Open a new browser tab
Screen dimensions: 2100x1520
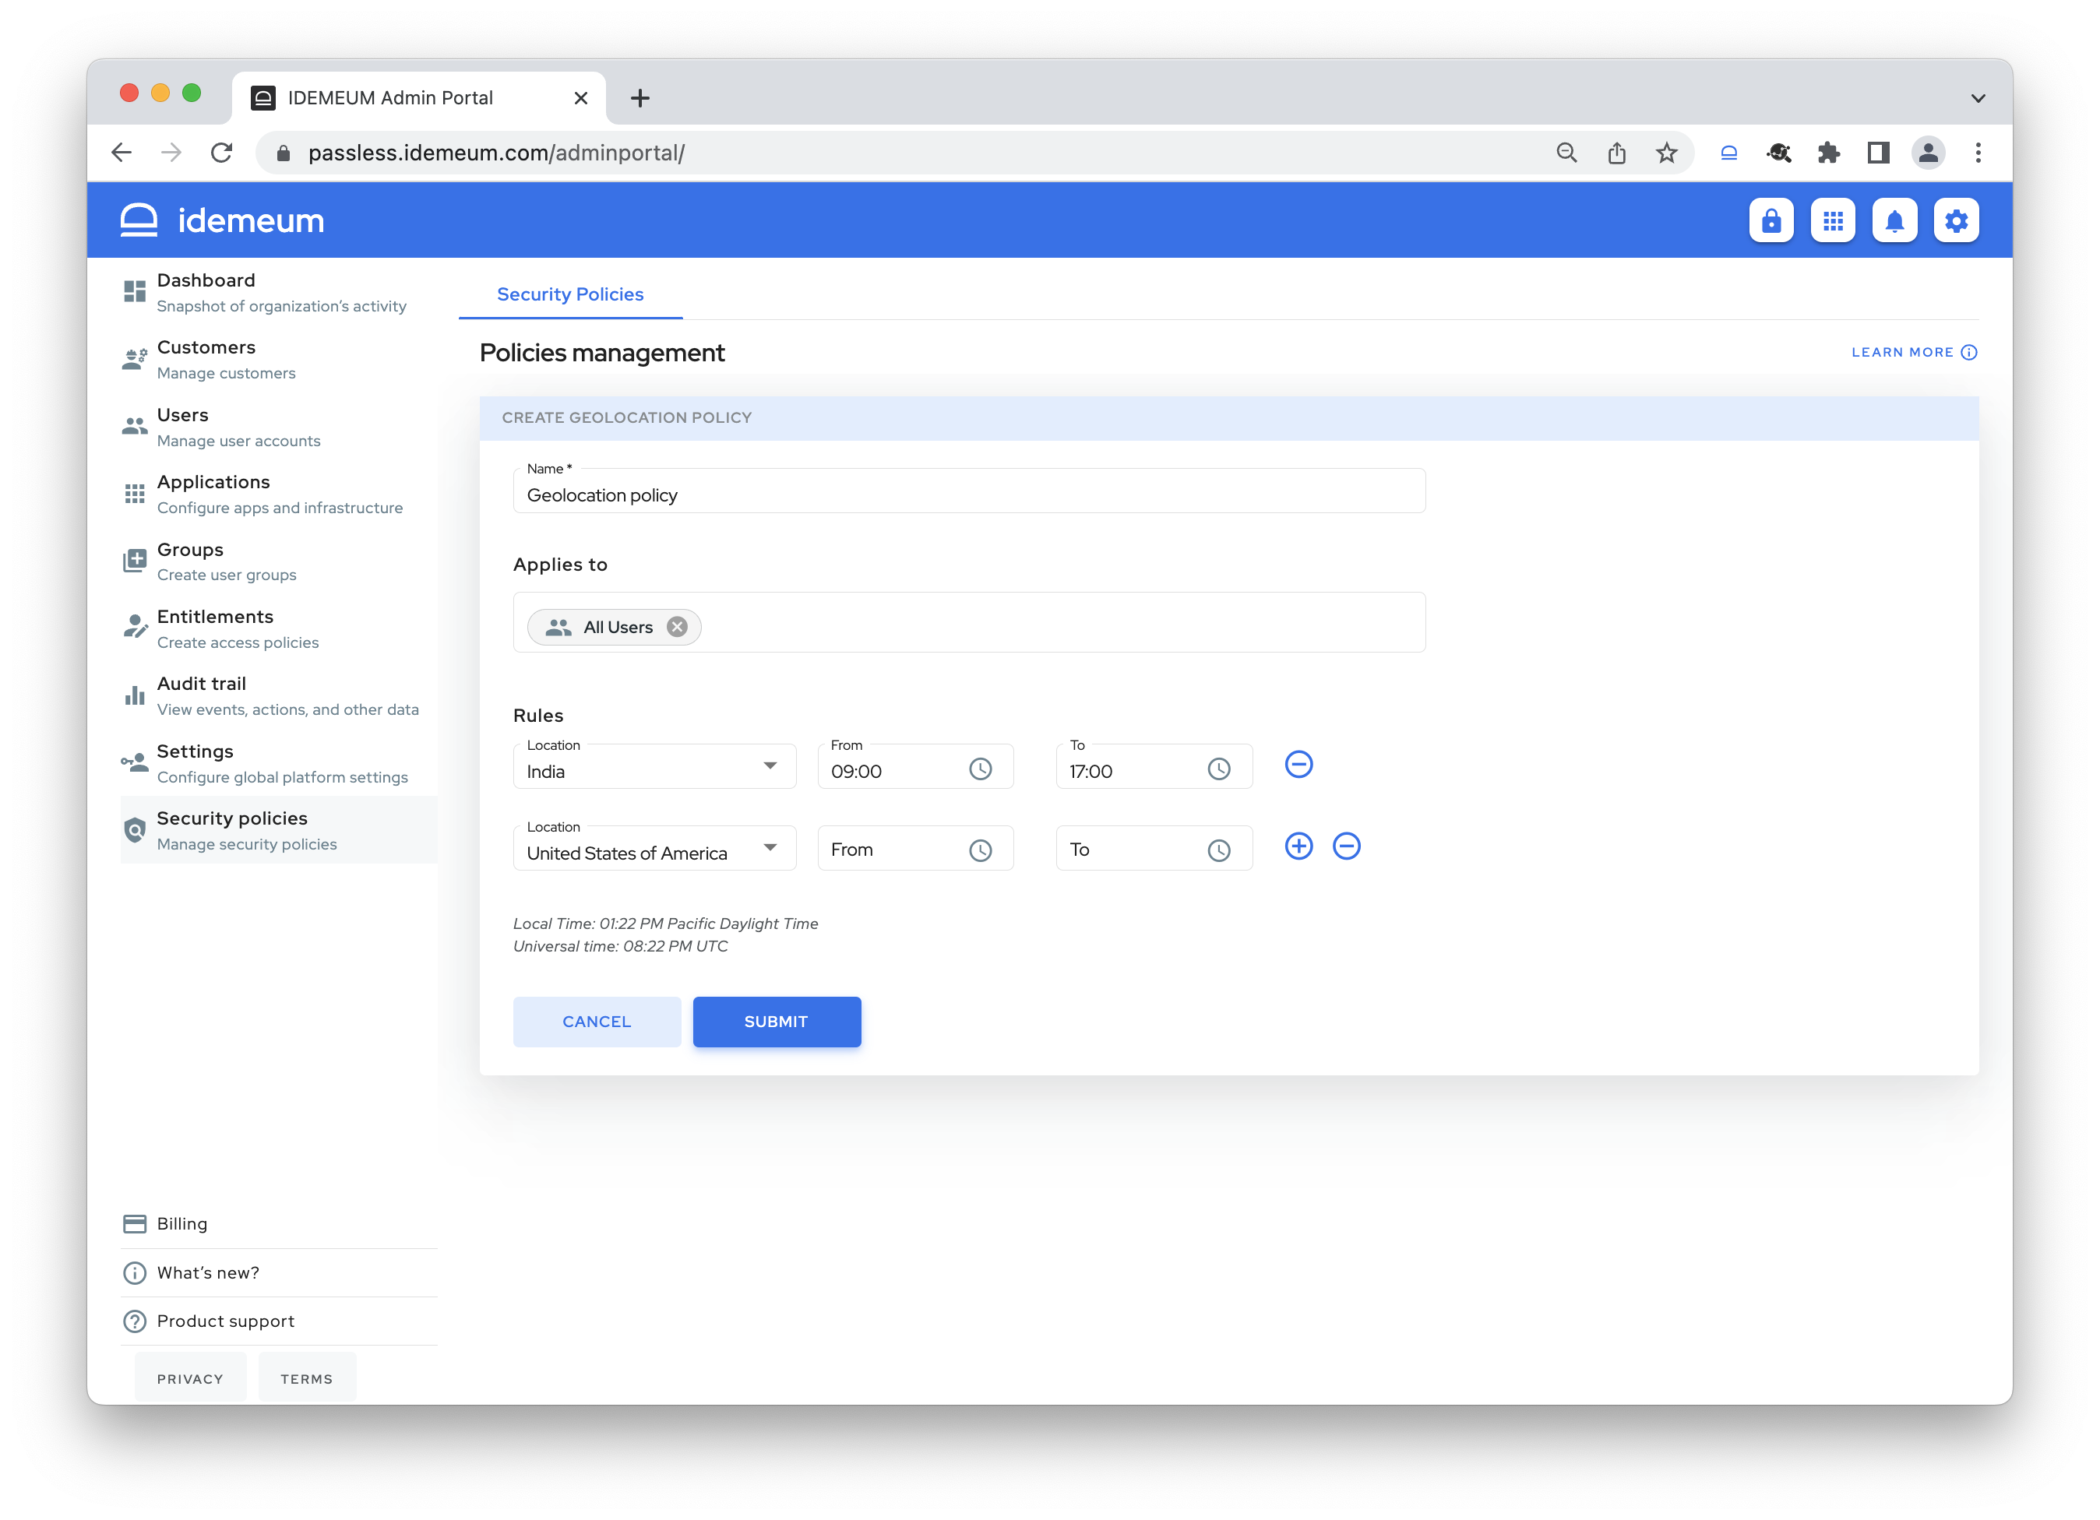[640, 98]
